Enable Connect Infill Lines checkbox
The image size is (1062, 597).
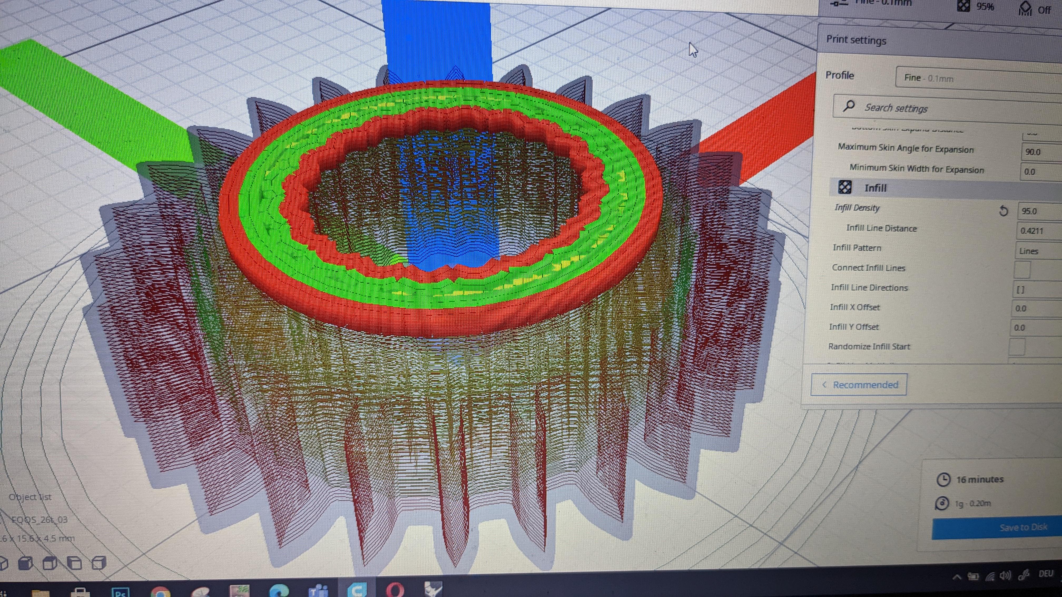1022,270
